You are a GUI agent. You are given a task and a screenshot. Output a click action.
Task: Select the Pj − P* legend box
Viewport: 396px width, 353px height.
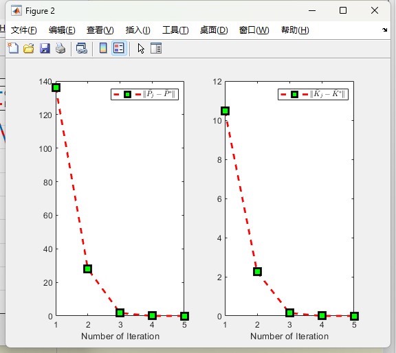pyautogui.click(x=144, y=94)
